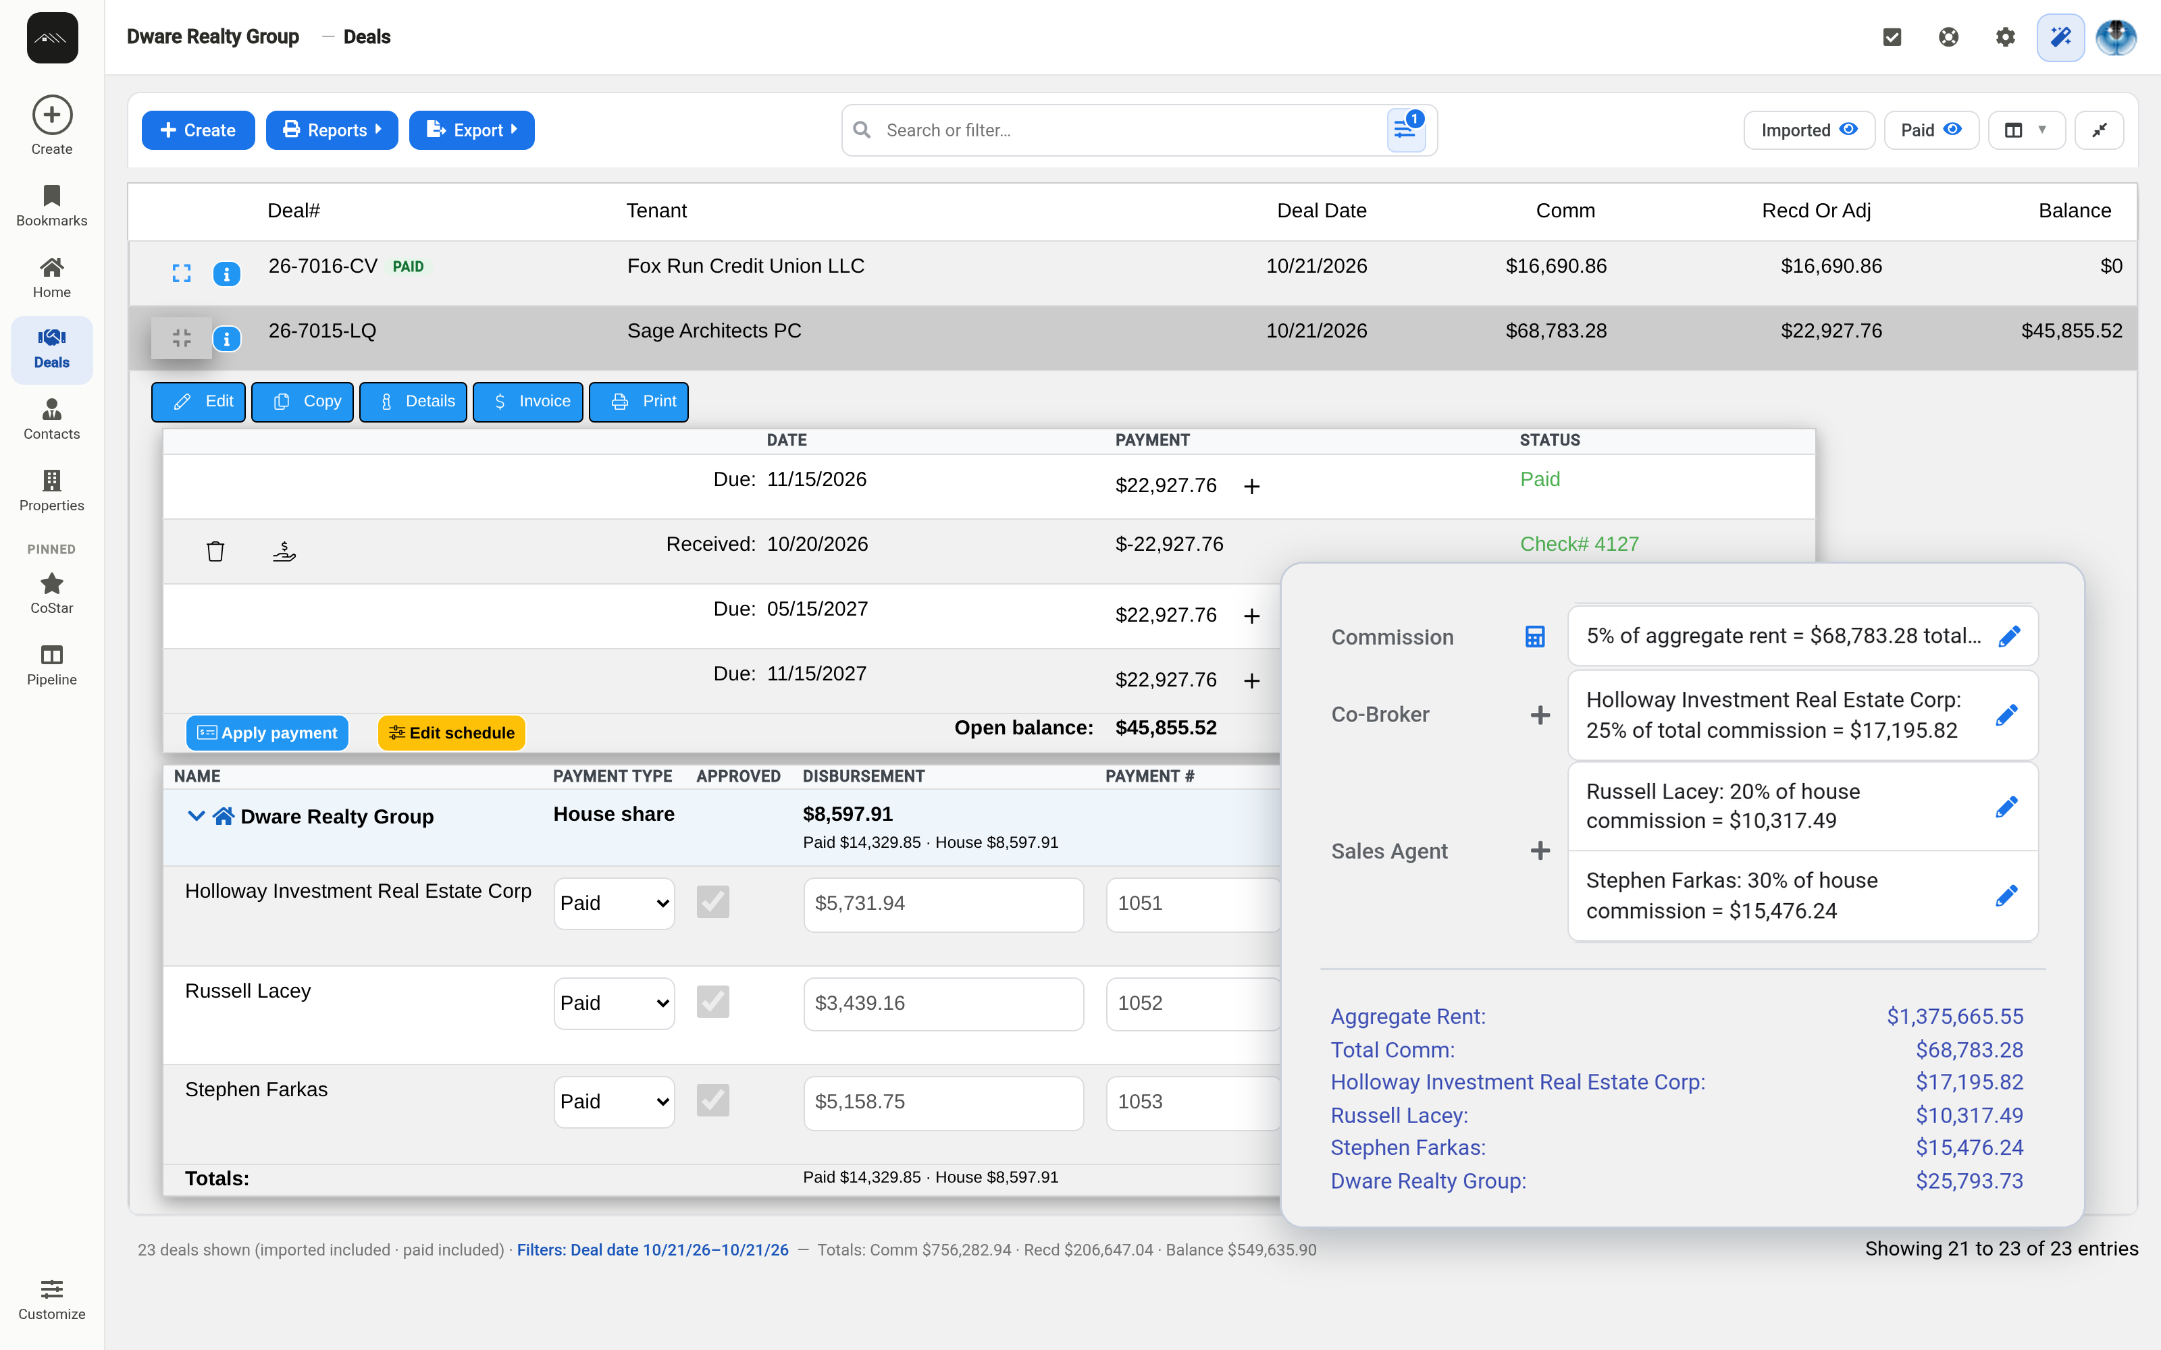
Task: Open the column layout dropdown
Action: tap(2026, 130)
